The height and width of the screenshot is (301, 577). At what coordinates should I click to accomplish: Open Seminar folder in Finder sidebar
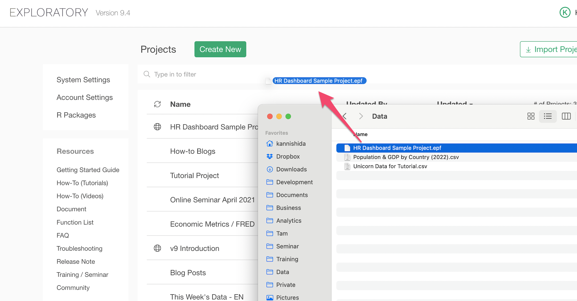[x=283, y=246]
